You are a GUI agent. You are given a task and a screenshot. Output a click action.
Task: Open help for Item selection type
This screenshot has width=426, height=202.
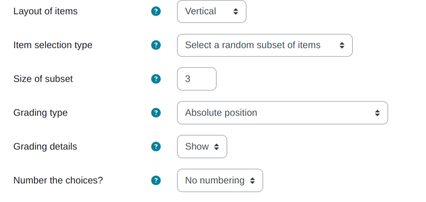156,45
